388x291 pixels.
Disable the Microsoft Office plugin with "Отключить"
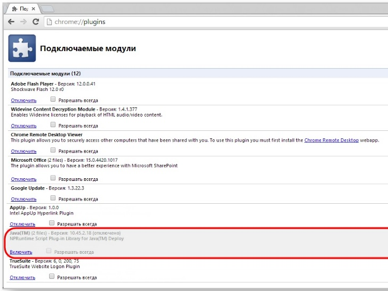coord(23,180)
